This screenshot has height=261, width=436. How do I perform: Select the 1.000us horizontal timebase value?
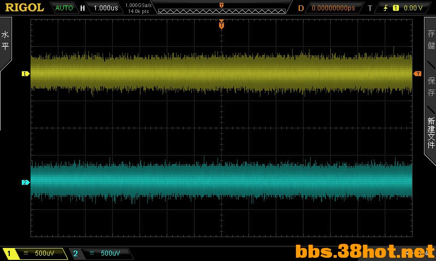click(x=106, y=8)
